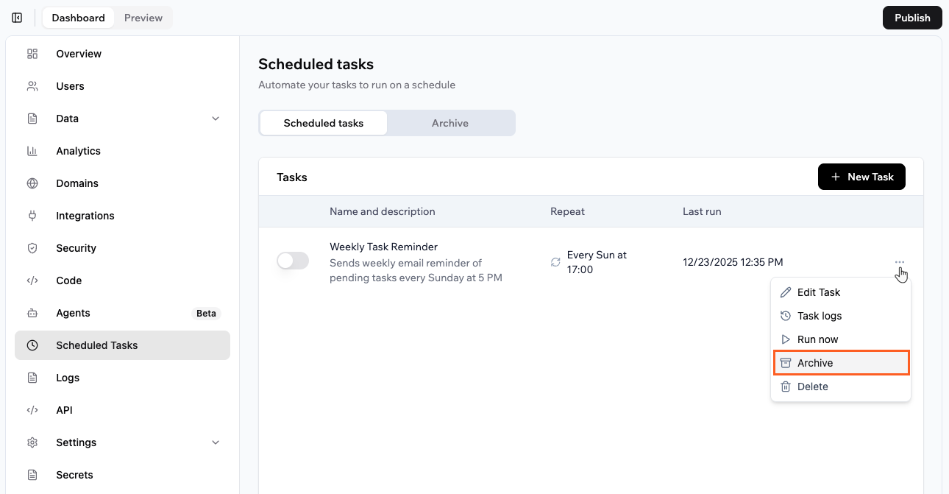Open the task options three-dot menu

[x=899, y=262]
